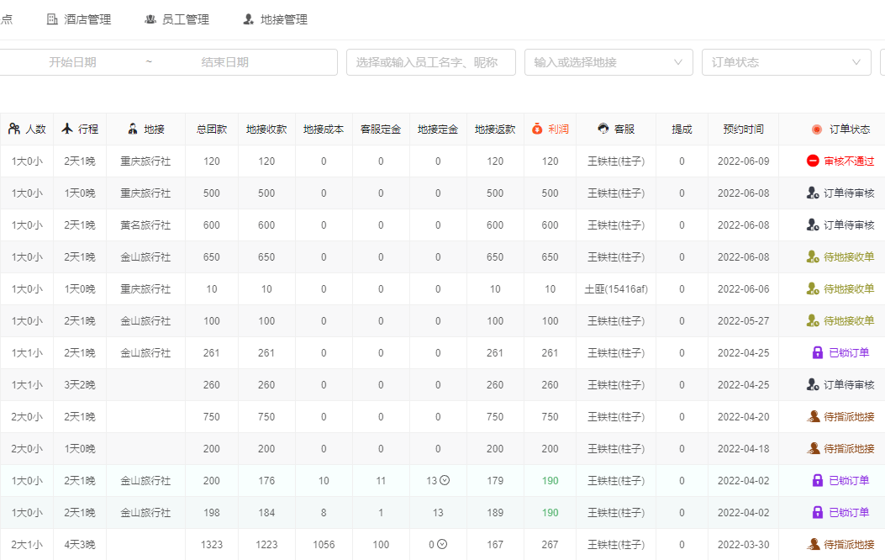Expand the 地接定金 13 arrow in the first 2022-04-02 row
This screenshot has height=560, width=885.
(445, 480)
